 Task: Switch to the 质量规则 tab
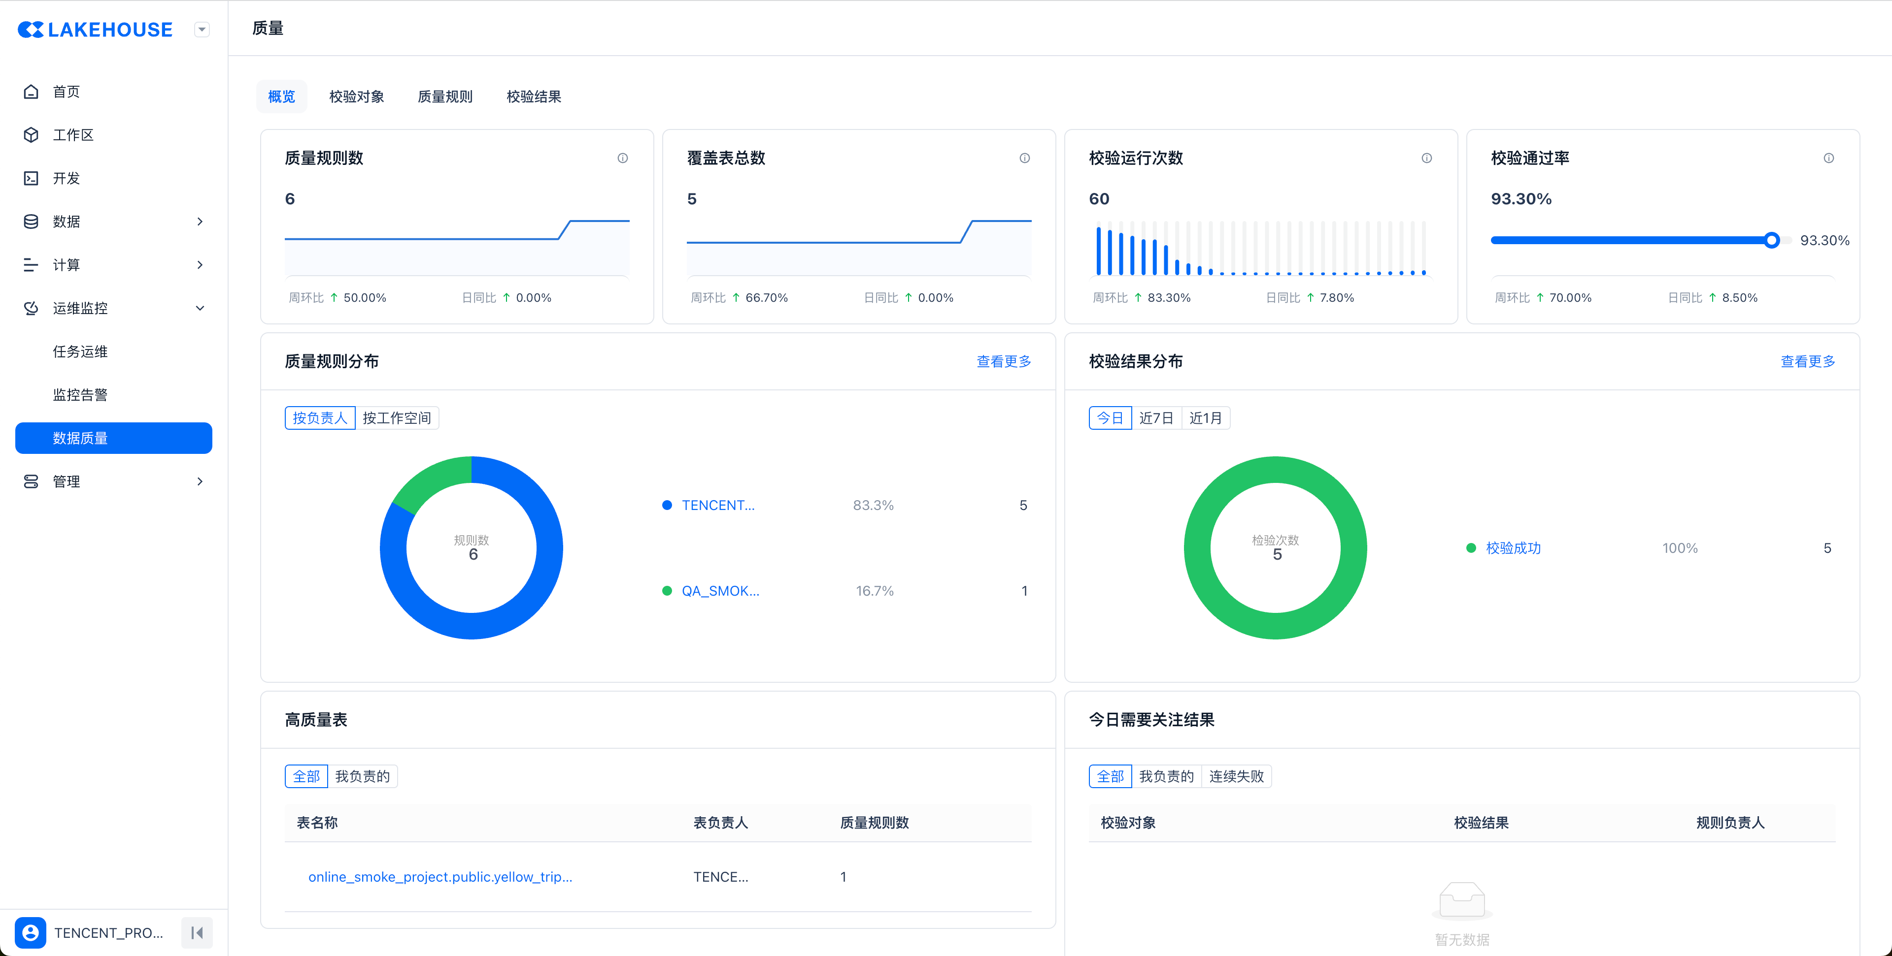coord(445,96)
